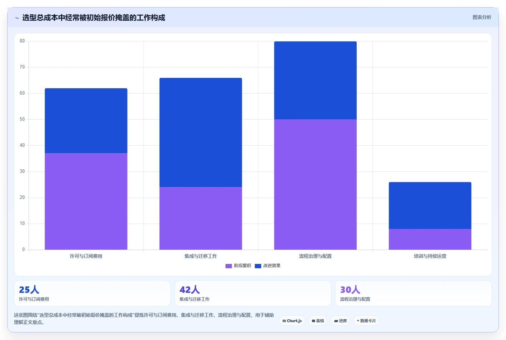Screen dimensions: 506x340
Task: Click blue segment of 流程治理与配置 bar
Action: [315, 80]
